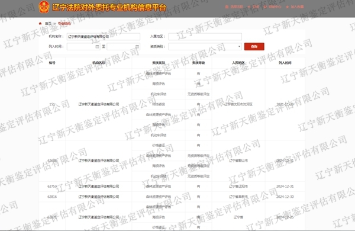355x231 pixels.
Task: Click the institution name in row 62753
Action: coord(99,187)
